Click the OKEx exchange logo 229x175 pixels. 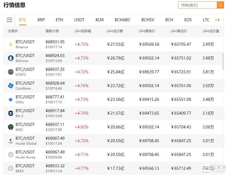[11, 99]
